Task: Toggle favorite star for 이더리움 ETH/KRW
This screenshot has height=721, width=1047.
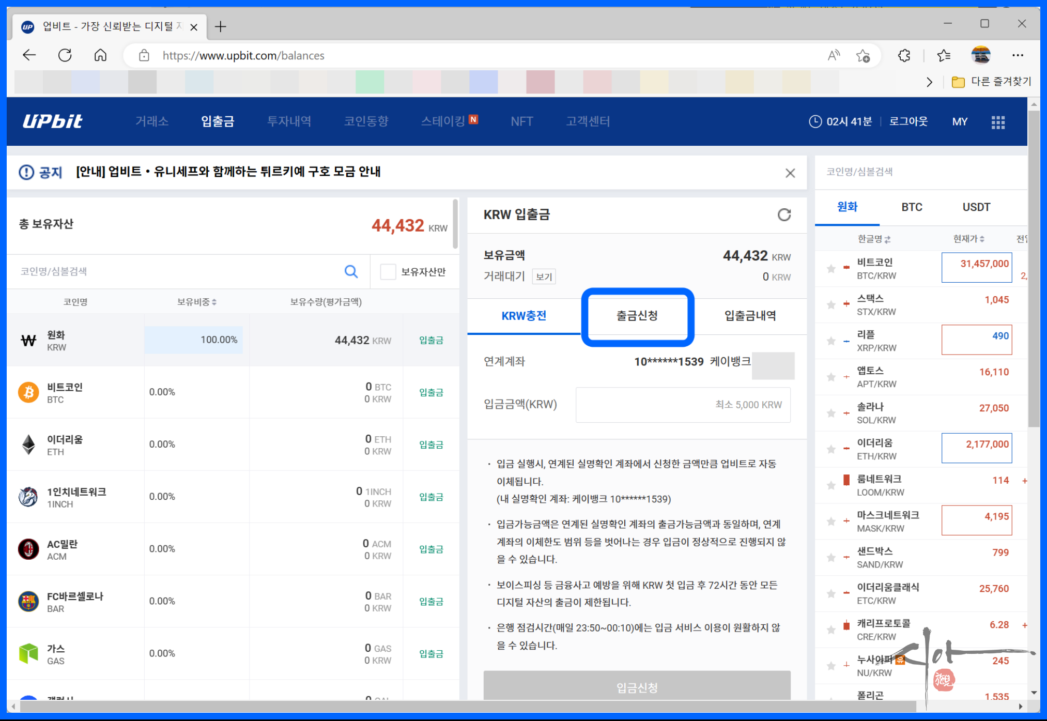Action: [831, 449]
